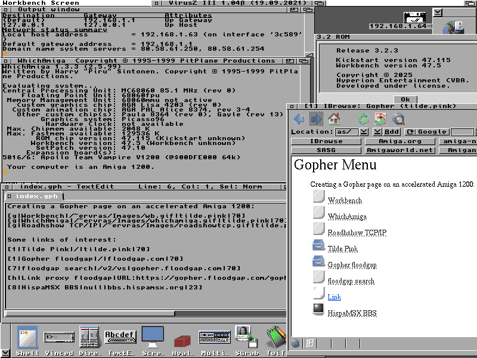Open the blue Link hyperlink
The height and width of the screenshot is (358, 477).
tap(334, 297)
